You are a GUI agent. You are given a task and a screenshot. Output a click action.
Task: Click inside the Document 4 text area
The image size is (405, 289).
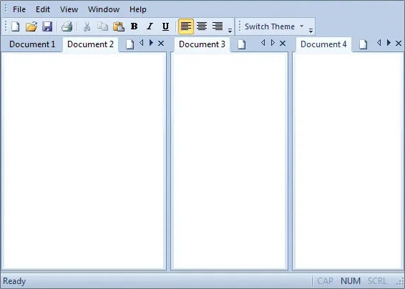pos(348,161)
